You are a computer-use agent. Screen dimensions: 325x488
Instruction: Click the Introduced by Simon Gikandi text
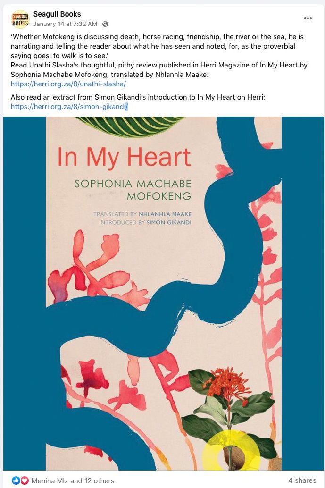point(145,222)
